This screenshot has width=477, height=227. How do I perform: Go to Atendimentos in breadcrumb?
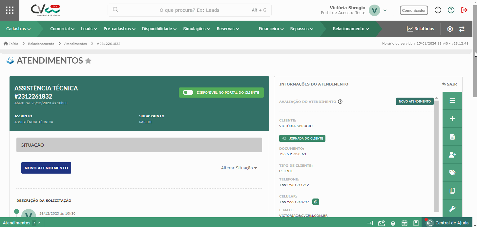click(75, 44)
